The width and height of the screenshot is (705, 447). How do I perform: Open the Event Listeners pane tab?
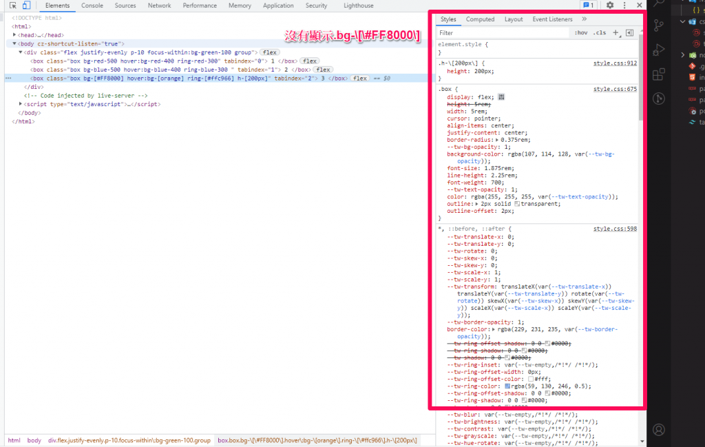click(x=552, y=19)
